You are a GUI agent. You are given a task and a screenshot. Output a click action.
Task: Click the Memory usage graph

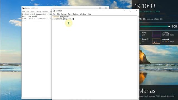[x=156, y=34]
